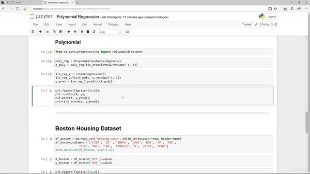This screenshot has width=310, height=174.
Task: Click the Boston Housing Dataset heading
Action: (x=88, y=129)
